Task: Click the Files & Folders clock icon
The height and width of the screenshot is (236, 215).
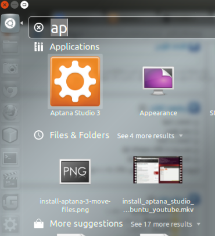Action: point(39,135)
